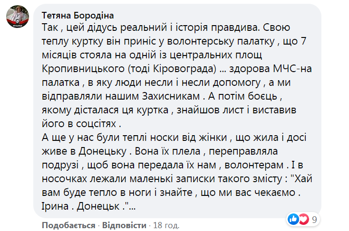349x231 pixels.
Task: Click the red heart reaction icon
Action: pyautogui.click(x=303, y=219)
